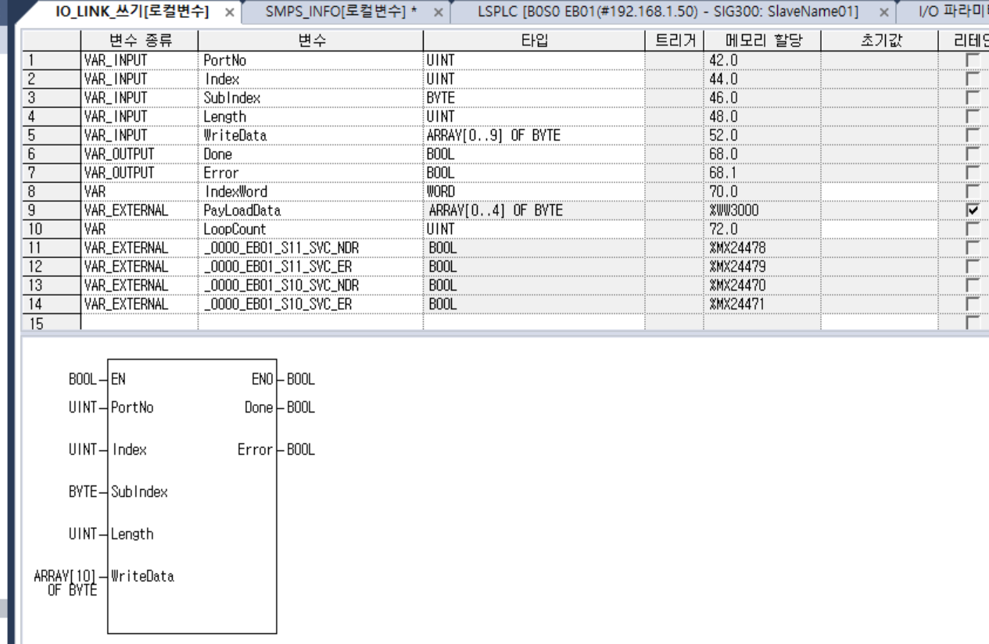
Task: Toggle retain checkbox for Index row
Action: [972, 78]
